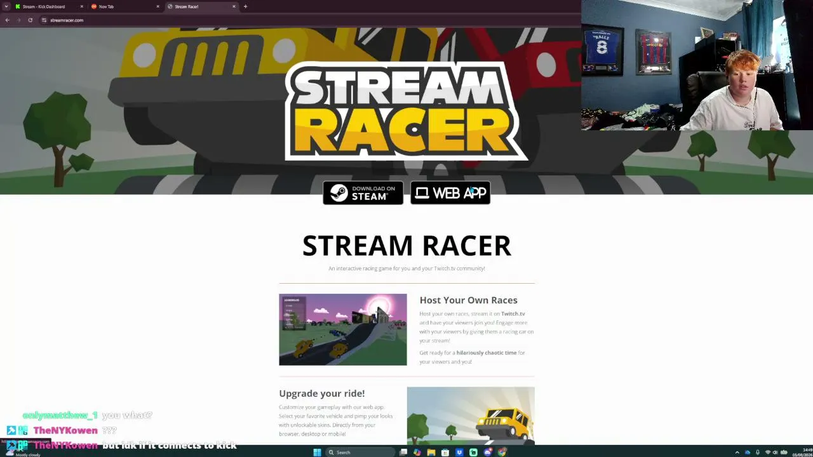The width and height of the screenshot is (813, 457).
Task: Open Dropbox from the taskbar
Action: pos(459,452)
